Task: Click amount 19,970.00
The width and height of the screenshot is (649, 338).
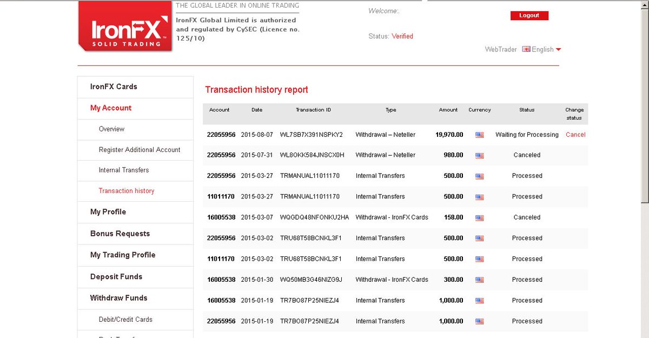Action: (x=449, y=135)
